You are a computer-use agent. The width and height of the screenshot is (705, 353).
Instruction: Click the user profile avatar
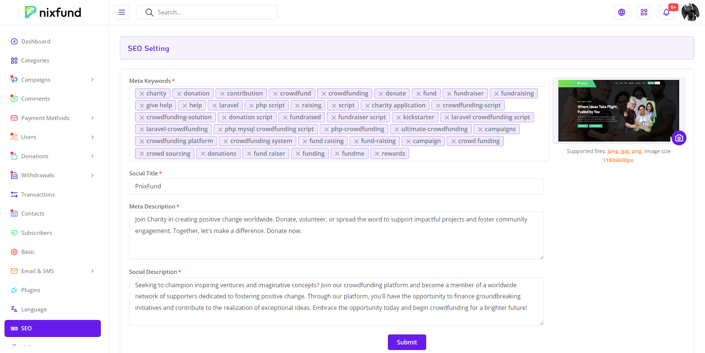click(690, 12)
